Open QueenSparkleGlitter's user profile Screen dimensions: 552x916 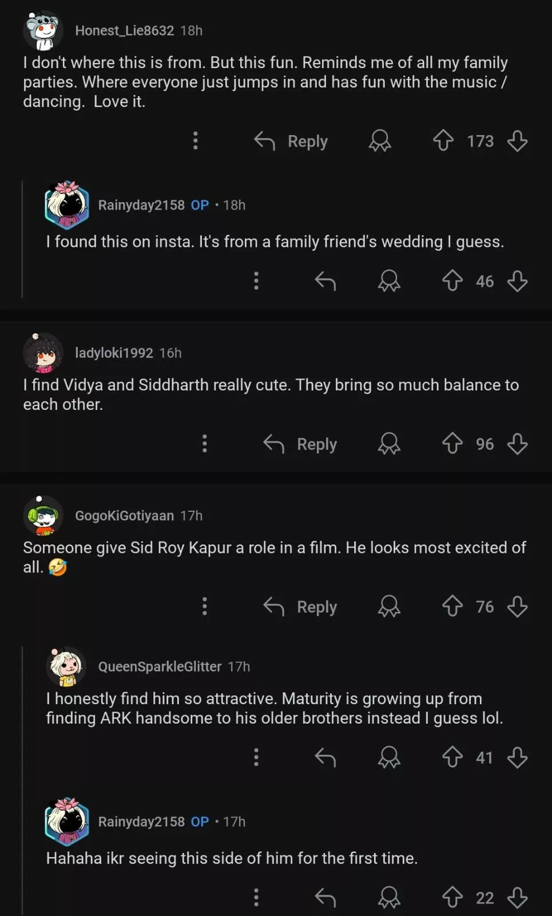tap(160, 666)
